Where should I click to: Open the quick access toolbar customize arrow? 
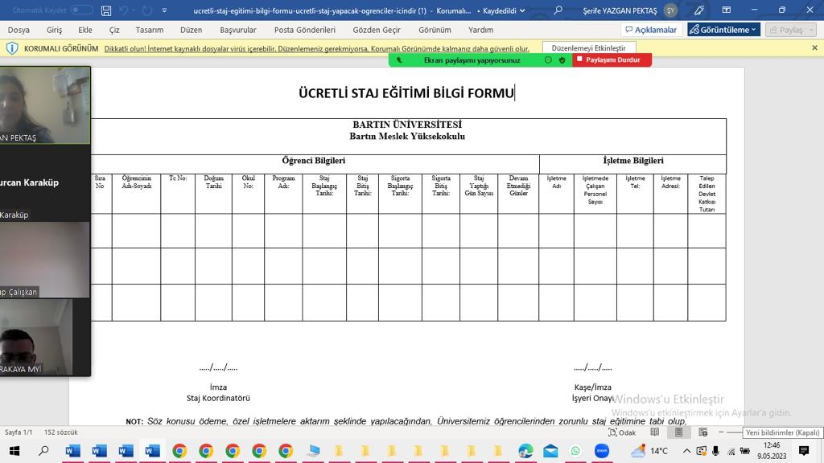coord(164,10)
